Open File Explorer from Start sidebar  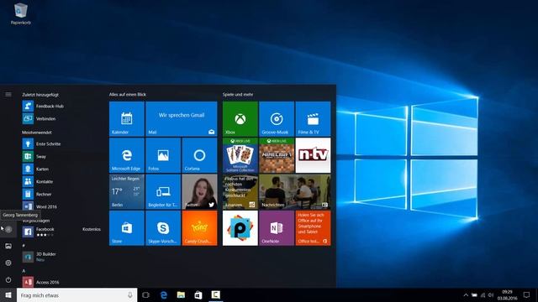pos(8,246)
